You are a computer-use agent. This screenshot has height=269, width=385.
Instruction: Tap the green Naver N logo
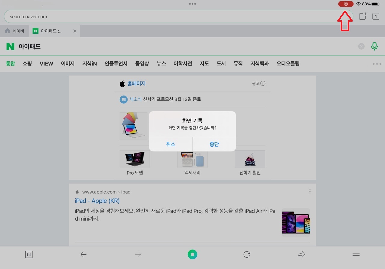tap(10, 46)
